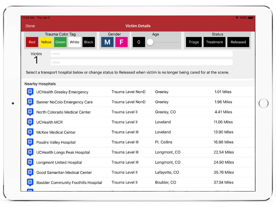Tap the hospital icon for Poudre Valley Hospital

pos(30,142)
